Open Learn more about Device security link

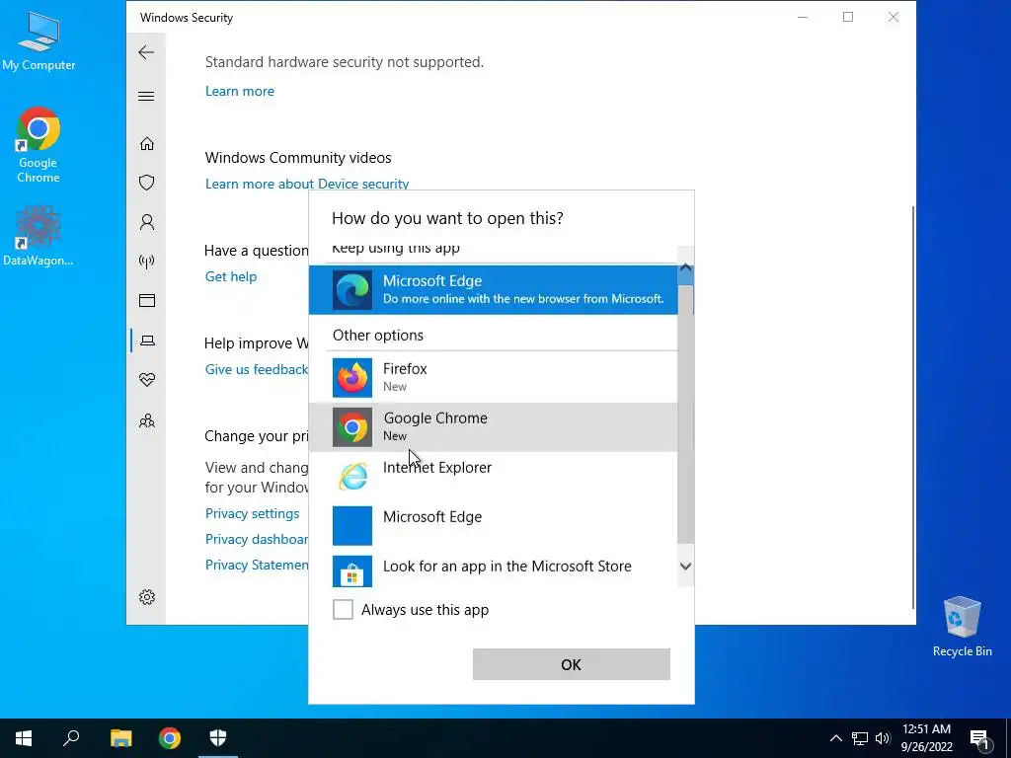click(307, 184)
